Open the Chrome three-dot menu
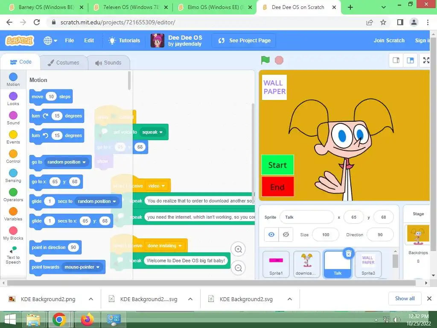This screenshot has height=328, width=437. 428,22
